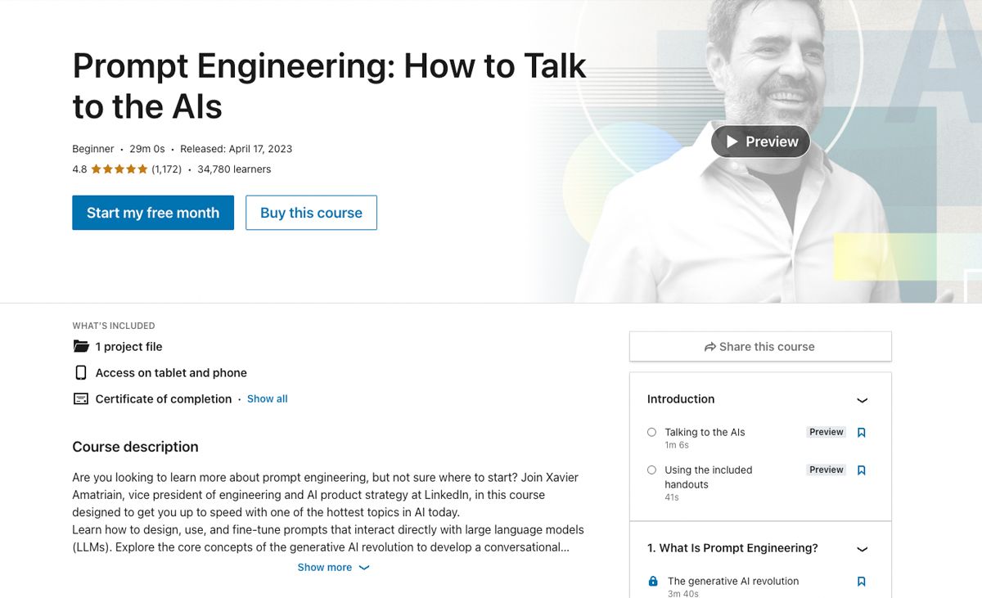Click the lock icon on generative AI lesson
982x598 pixels.
[x=652, y=582]
